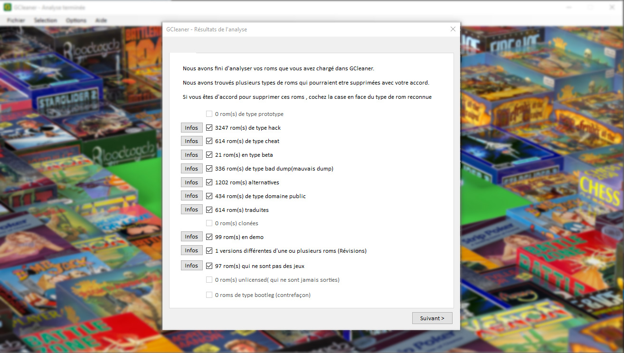Click the 'GCleaner - Résultats de l'analyse' title
624x353 pixels.
coord(207,29)
